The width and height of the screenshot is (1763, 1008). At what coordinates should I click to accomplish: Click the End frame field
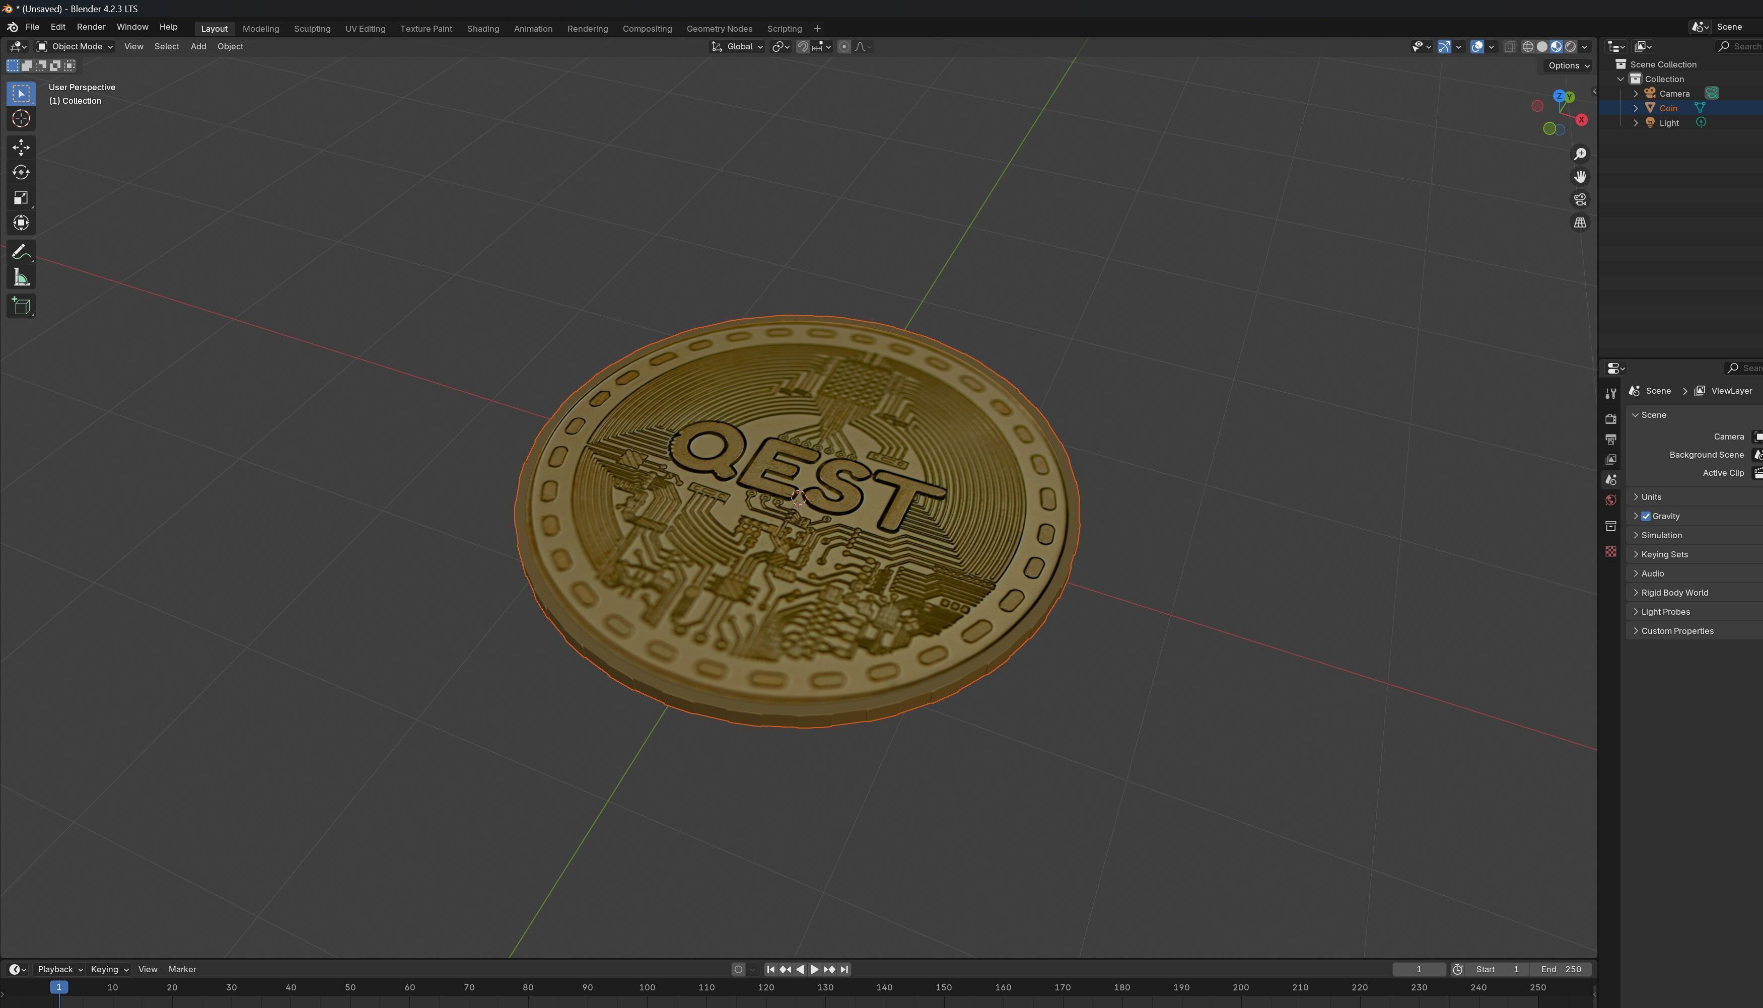tap(1561, 969)
